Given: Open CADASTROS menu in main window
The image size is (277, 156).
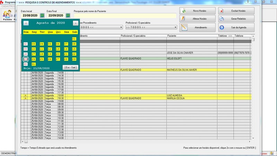Looking at the screenshot, I should (x=8, y=6).
